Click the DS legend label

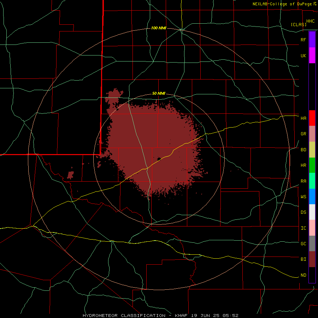(303, 212)
